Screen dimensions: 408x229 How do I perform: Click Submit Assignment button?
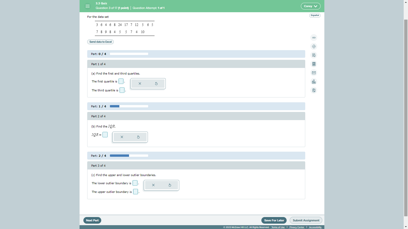pos(306,220)
